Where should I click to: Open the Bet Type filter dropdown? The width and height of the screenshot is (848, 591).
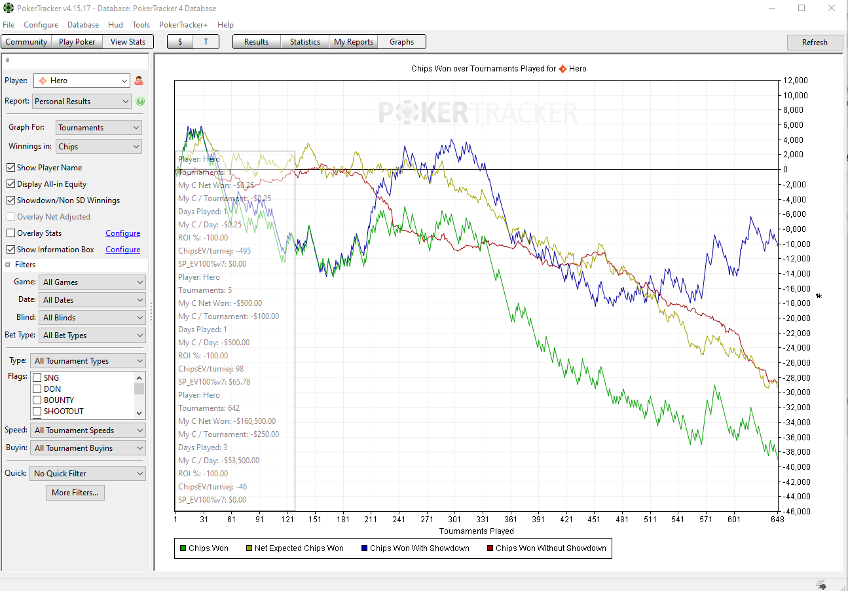tap(92, 335)
